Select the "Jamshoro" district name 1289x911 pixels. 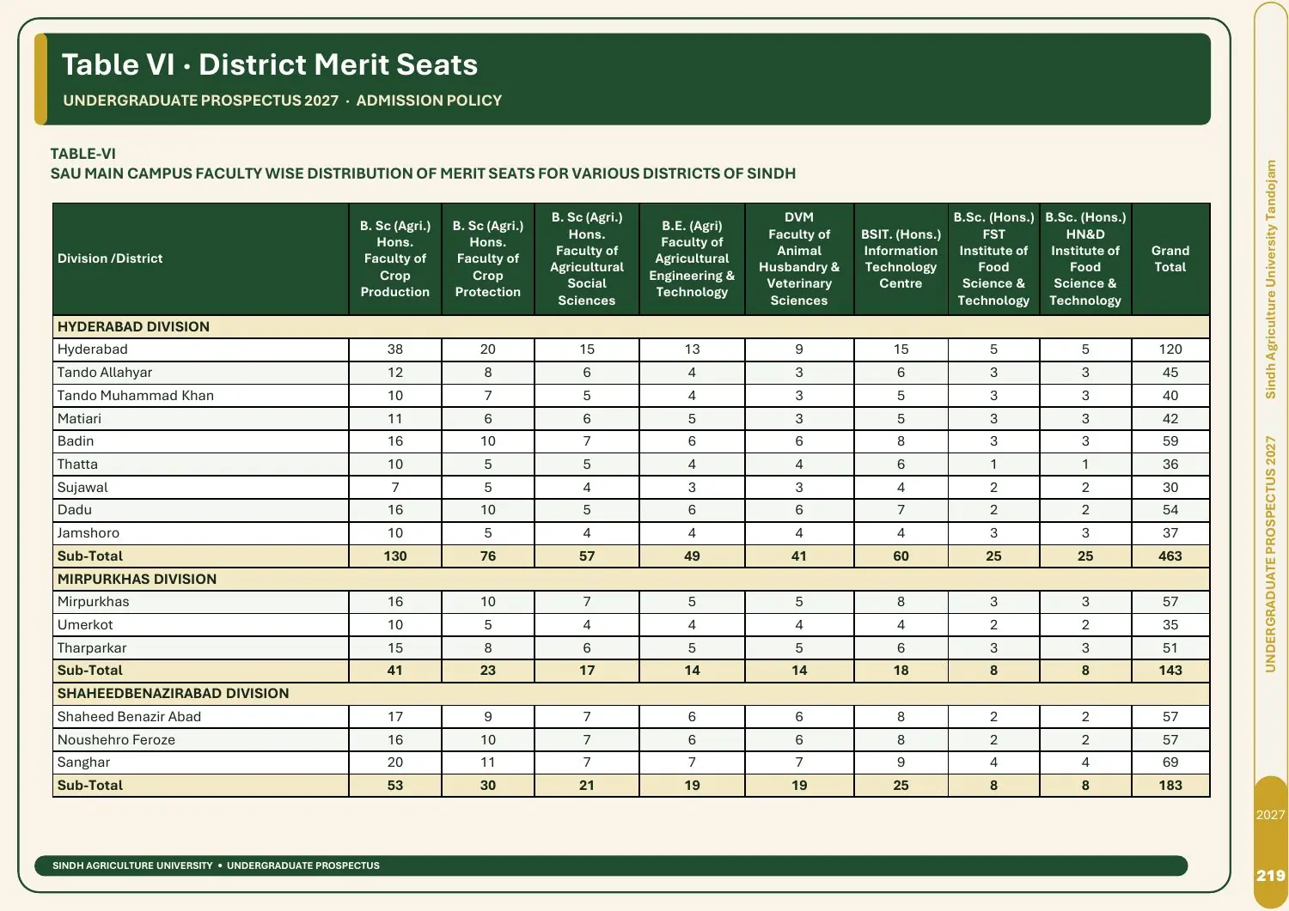click(88, 533)
